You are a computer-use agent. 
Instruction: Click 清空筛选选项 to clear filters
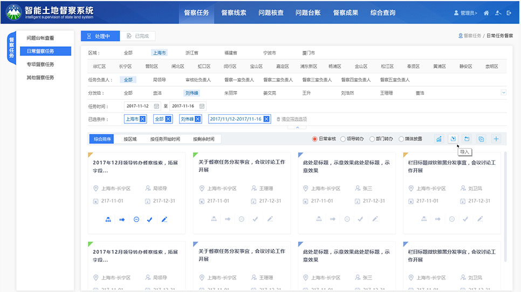pyautogui.click(x=292, y=119)
